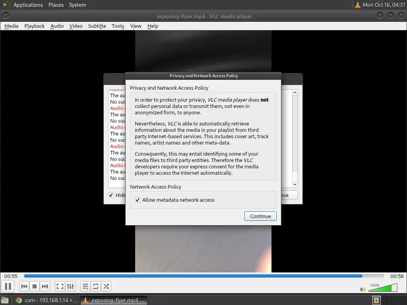This screenshot has width=407, height=305.
Task: Open the Tools menu
Action: (118, 26)
